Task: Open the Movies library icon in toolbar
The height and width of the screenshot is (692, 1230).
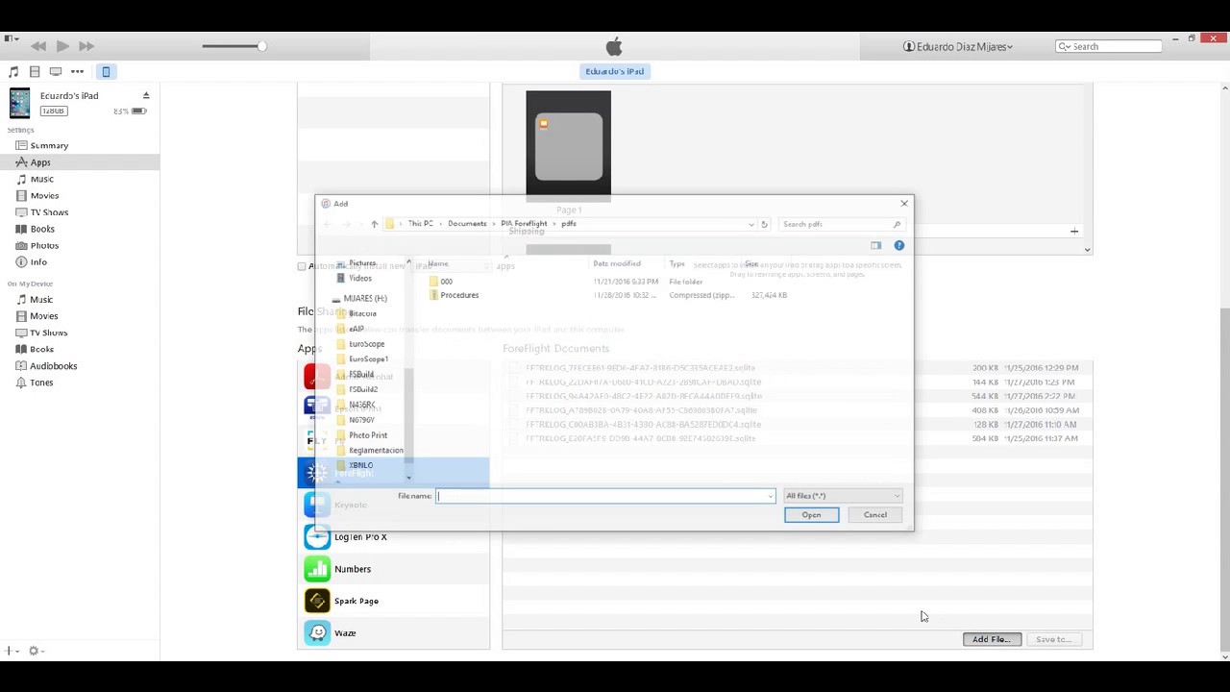Action: (35, 71)
